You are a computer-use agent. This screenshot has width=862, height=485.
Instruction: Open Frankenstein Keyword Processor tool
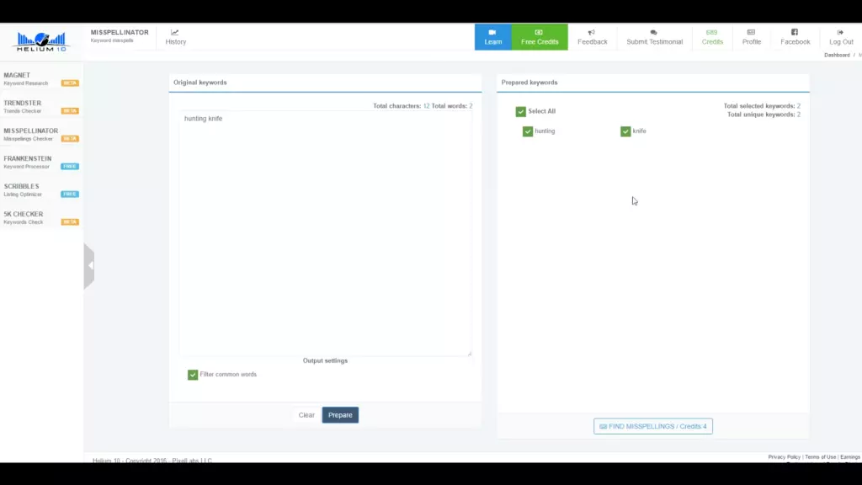(x=41, y=163)
